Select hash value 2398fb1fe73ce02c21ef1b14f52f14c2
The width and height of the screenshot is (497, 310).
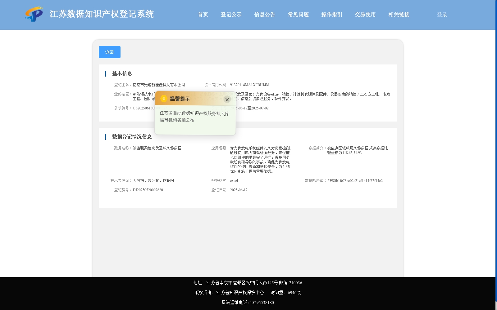pyautogui.click(x=355, y=181)
